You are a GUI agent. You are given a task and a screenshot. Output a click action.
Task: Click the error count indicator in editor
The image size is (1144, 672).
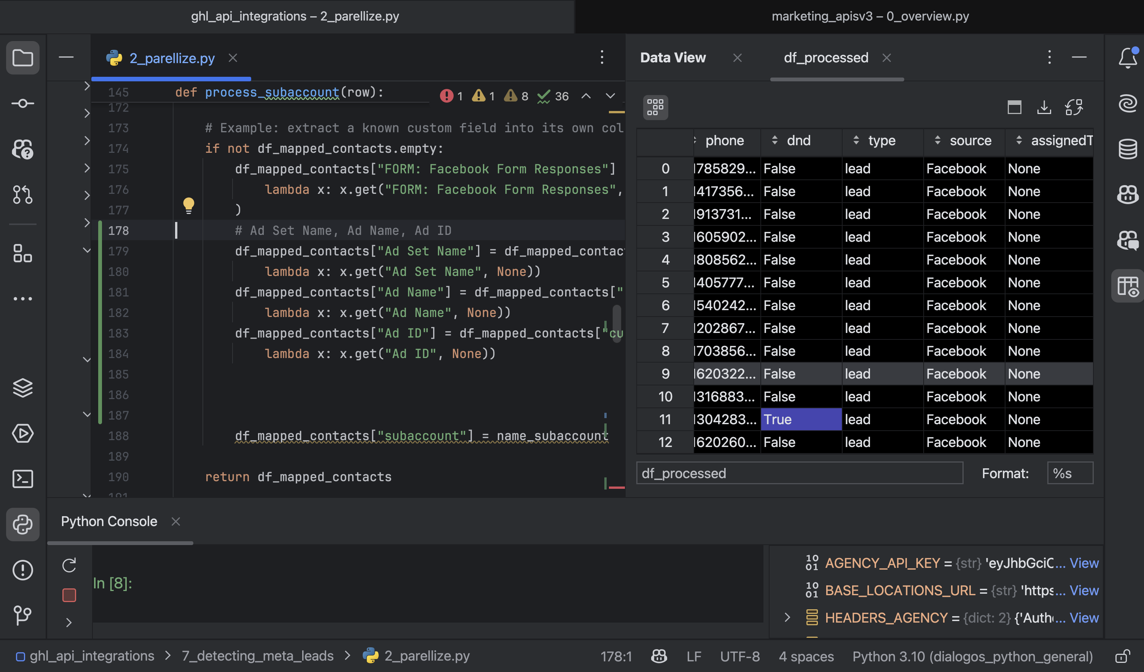(x=451, y=96)
